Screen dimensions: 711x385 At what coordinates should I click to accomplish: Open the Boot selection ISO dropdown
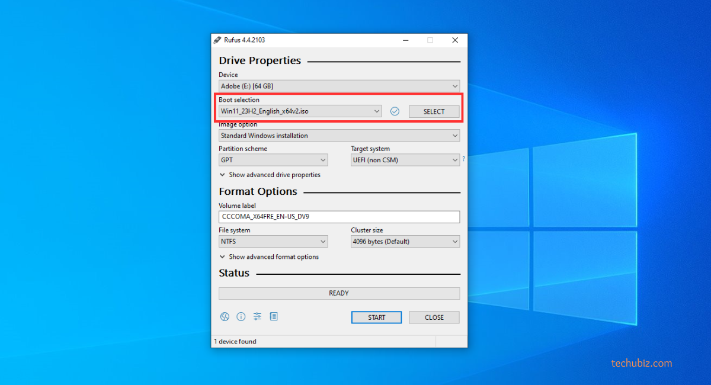pyautogui.click(x=300, y=111)
